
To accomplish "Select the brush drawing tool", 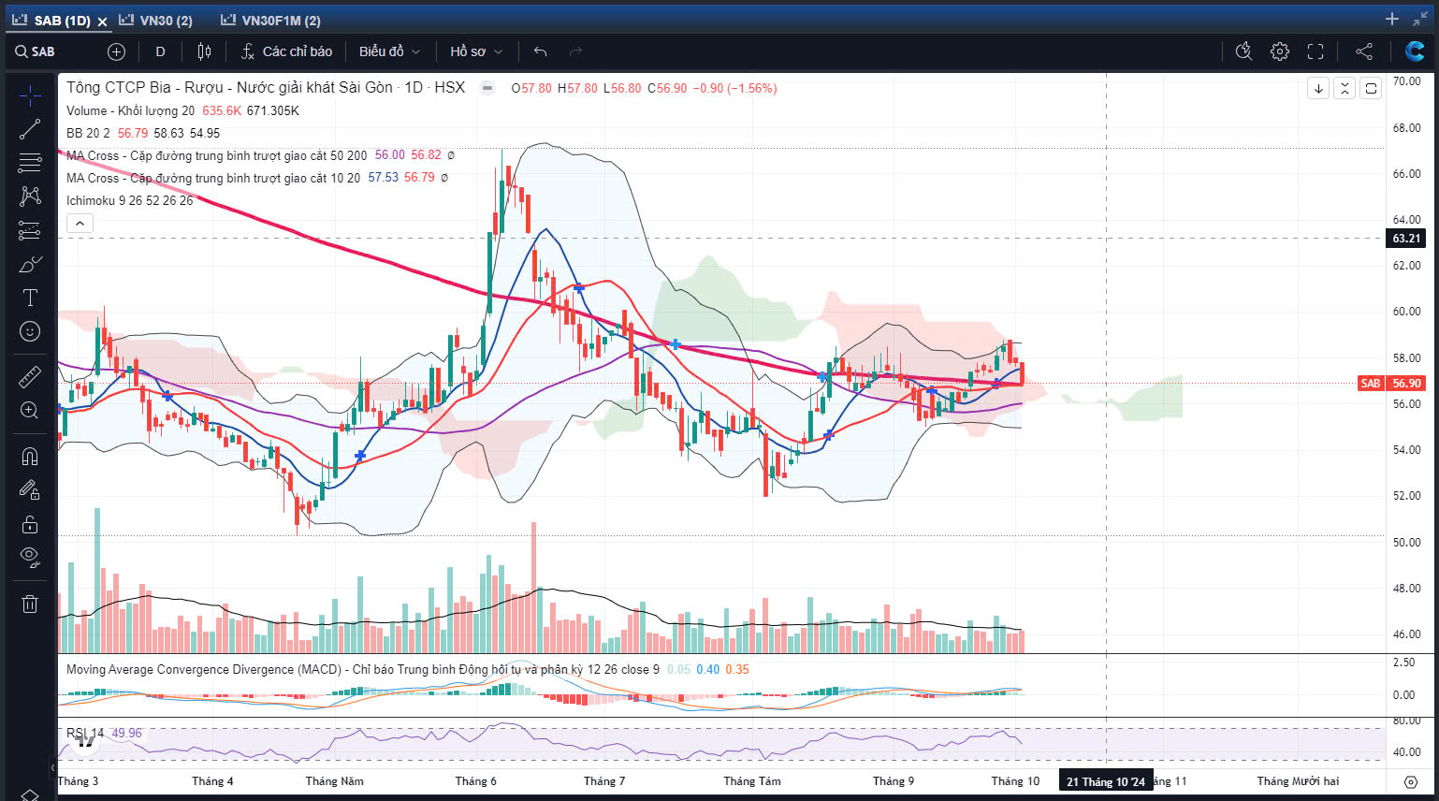I will point(30,265).
